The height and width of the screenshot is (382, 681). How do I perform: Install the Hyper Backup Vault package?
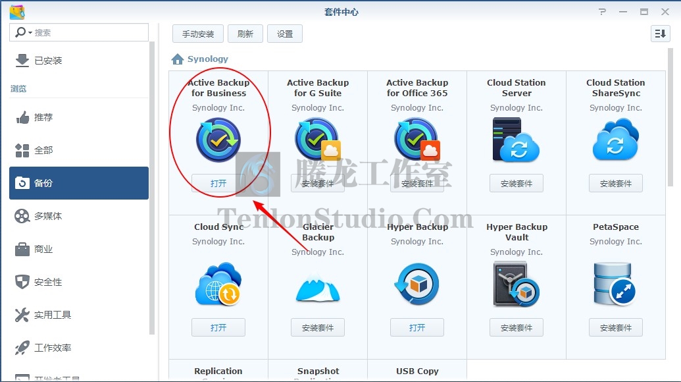517,328
